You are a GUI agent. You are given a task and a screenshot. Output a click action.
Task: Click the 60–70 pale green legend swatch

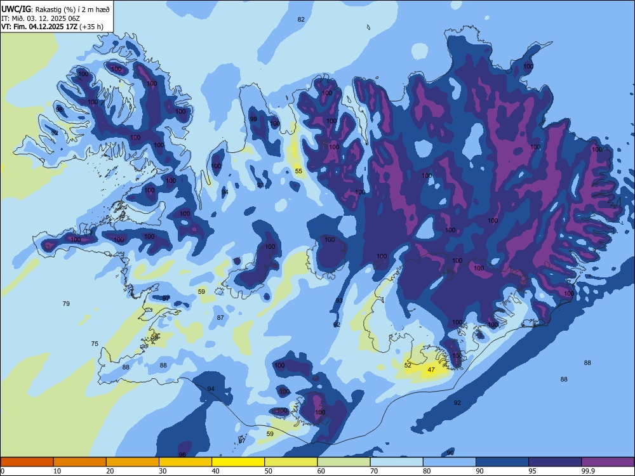[x=344, y=462]
